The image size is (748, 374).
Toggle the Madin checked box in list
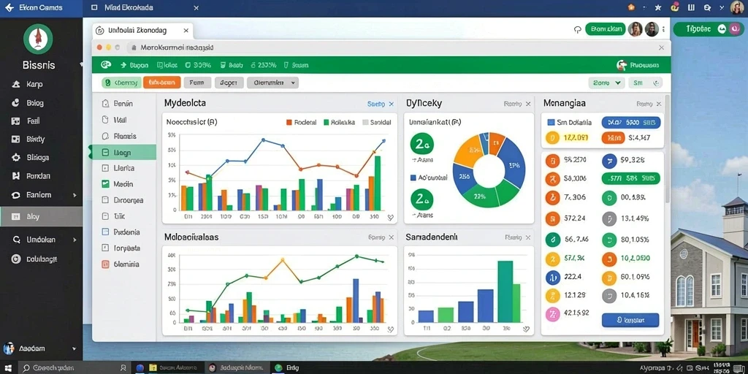coord(105,183)
